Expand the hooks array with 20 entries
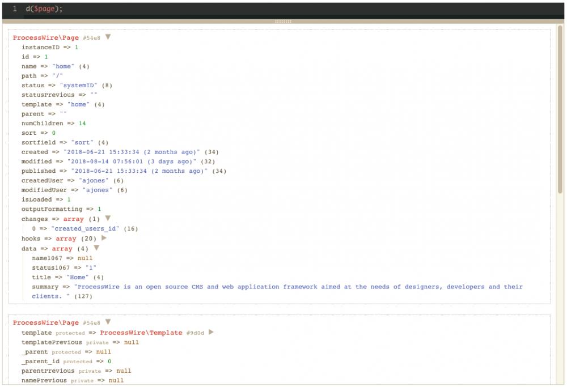Screen dimensions: 567x387 point(103,238)
